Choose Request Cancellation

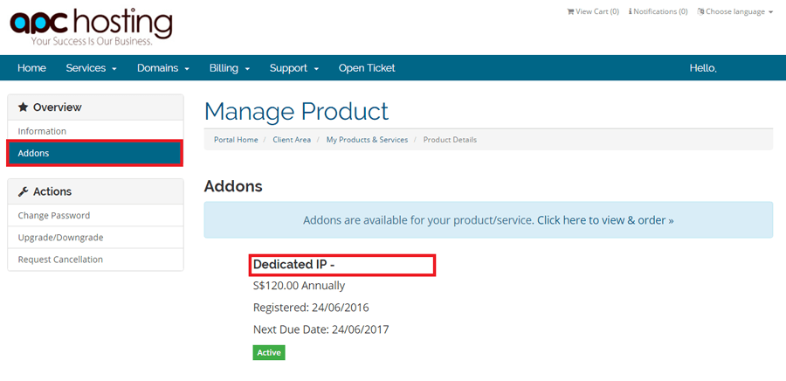click(95, 260)
